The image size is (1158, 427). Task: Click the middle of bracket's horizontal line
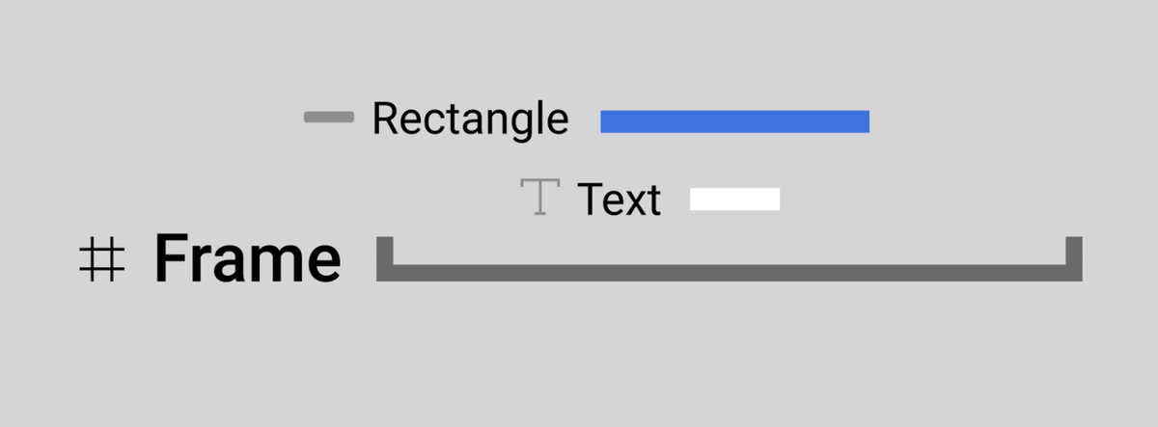point(729,273)
